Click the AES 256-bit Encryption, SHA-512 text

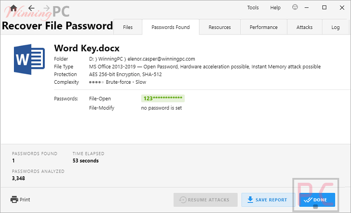click(x=125, y=74)
